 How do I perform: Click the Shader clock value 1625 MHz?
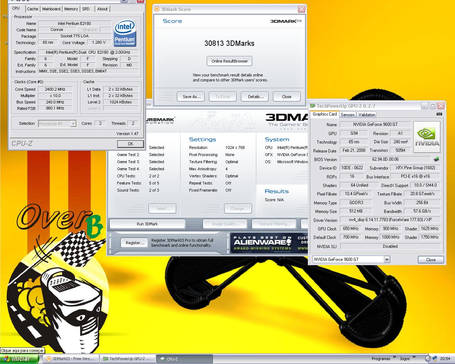coord(430,229)
